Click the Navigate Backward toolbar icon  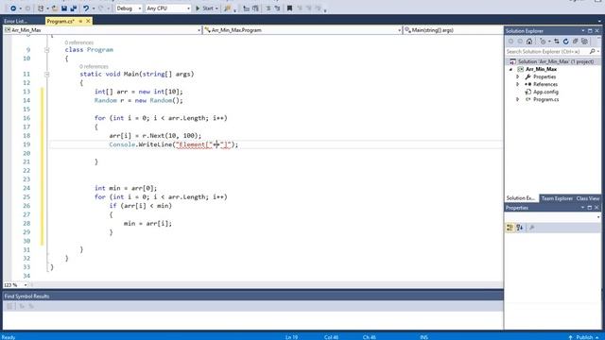coord(12,8)
